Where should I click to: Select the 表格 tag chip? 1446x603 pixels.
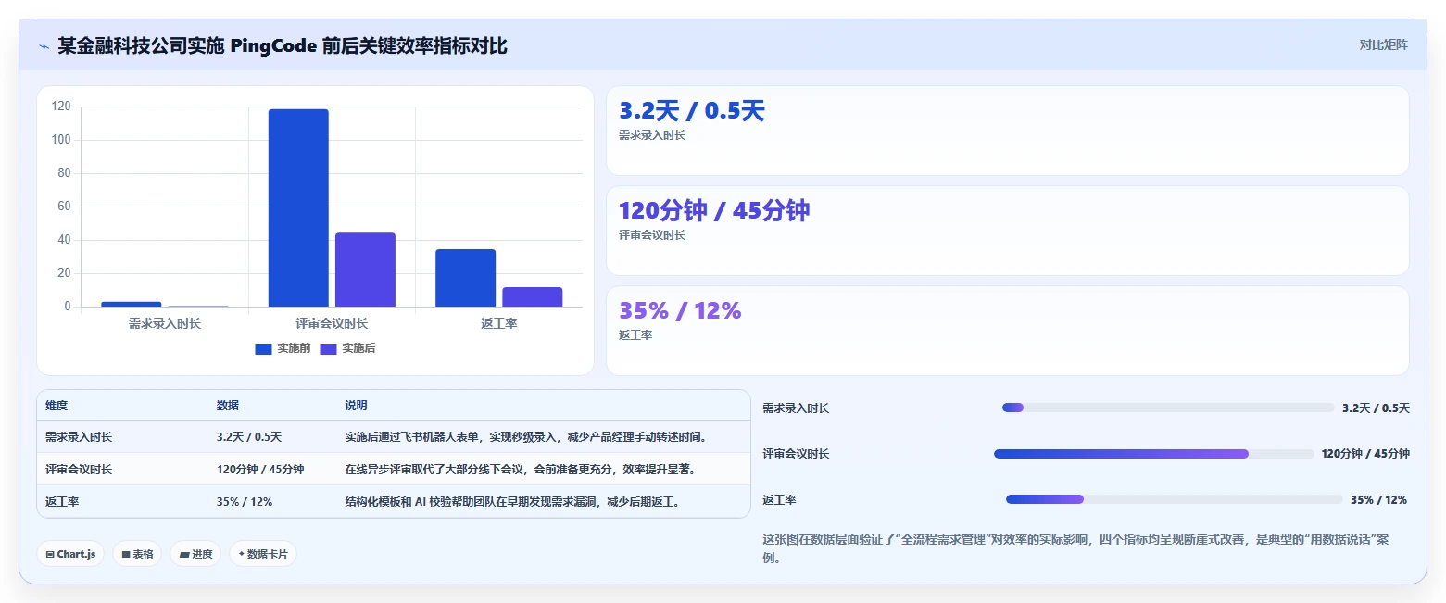point(137,554)
